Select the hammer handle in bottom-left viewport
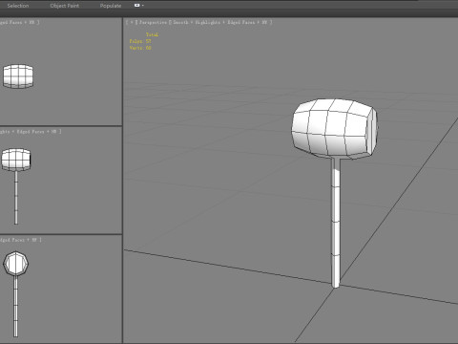The image size is (458, 344). tap(15, 307)
